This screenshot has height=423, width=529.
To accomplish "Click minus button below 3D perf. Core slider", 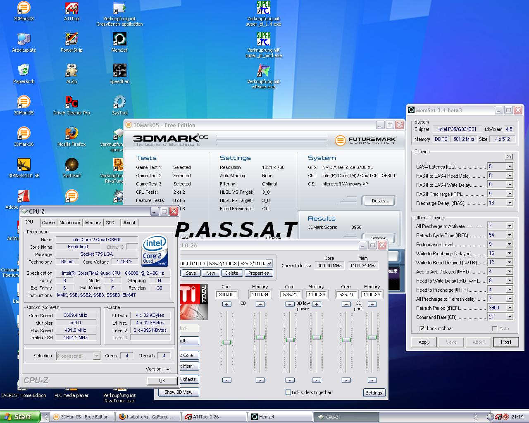I will tap(346, 380).
